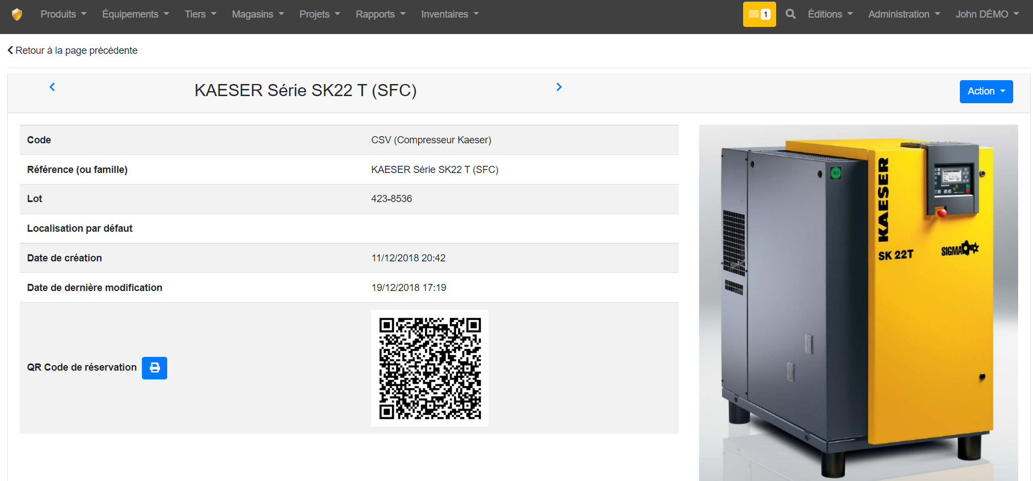The image size is (1033, 481).
Task: Click the shield logo home icon
Action: coord(17,14)
